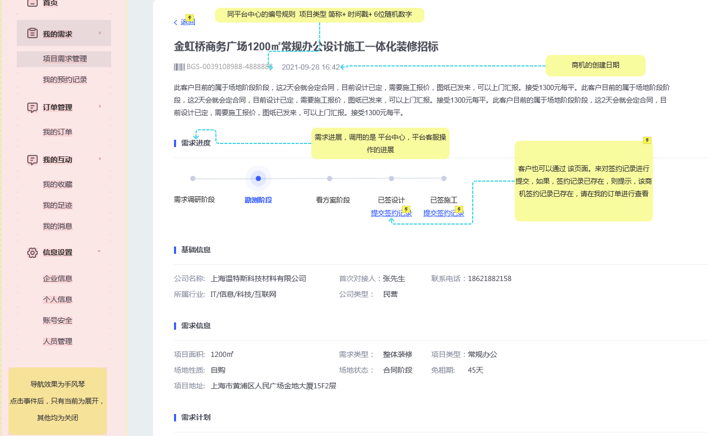Screen dimensions: 708x436
Task: Click the 需求调研阶段 stage label
Action: point(194,199)
